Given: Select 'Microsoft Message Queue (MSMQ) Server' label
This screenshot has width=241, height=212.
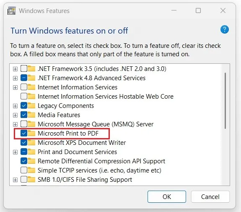Looking at the screenshot, I should pyautogui.click(x=96, y=124).
